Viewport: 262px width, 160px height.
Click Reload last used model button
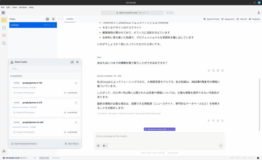(159, 129)
